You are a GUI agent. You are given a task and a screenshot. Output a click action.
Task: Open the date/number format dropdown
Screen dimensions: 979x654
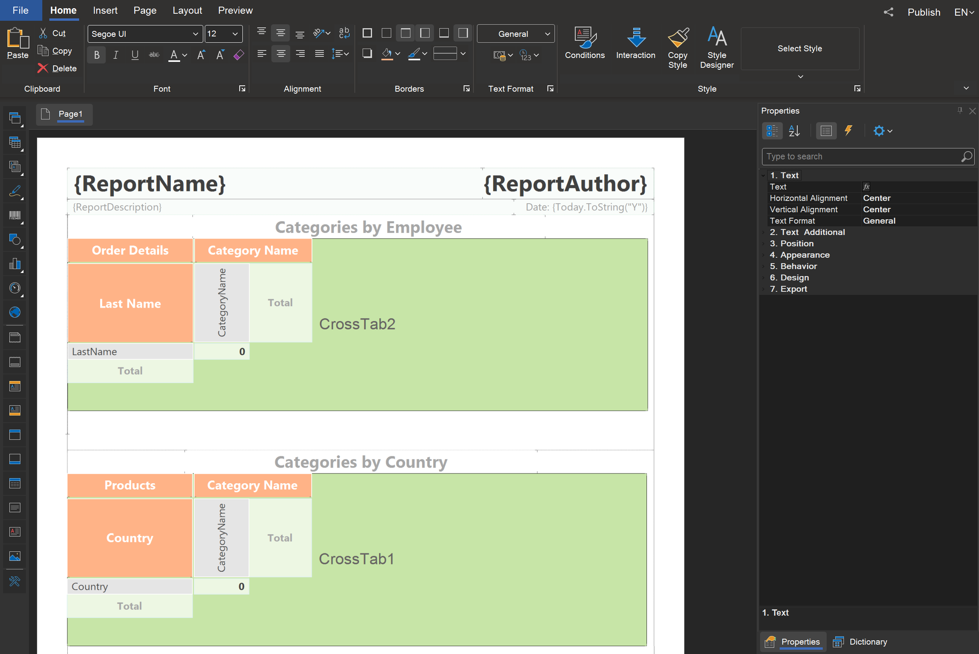click(x=529, y=55)
